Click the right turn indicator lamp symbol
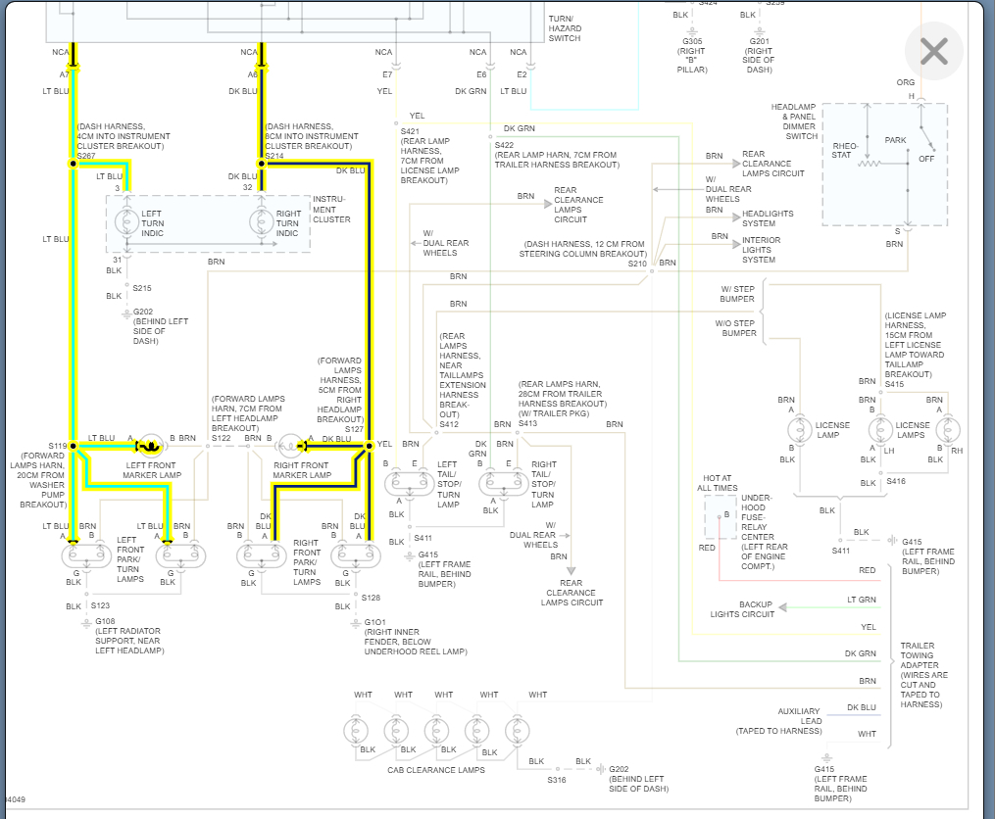Image resolution: width=995 pixels, height=819 pixels. (x=262, y=222)
